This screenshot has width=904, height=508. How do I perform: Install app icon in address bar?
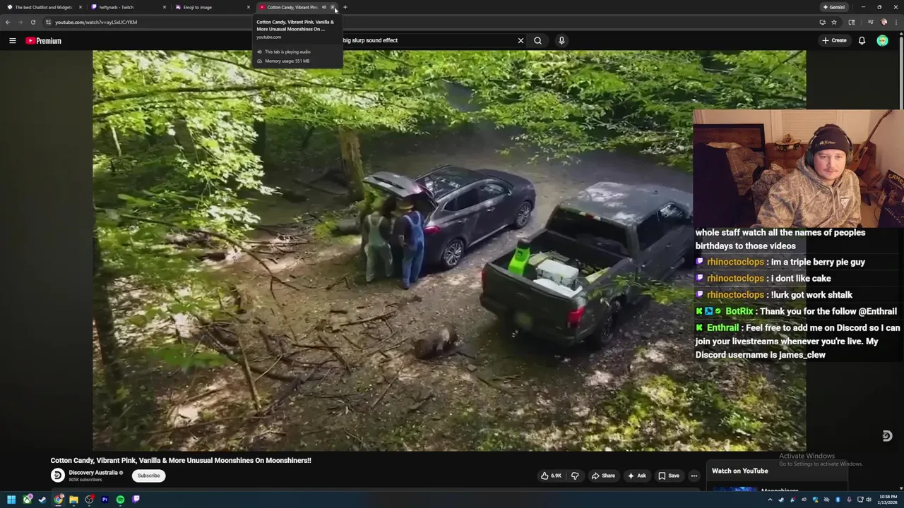pos(822,22)
